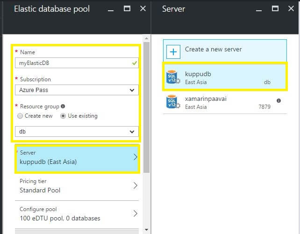This screenshot has width=300, height=234.
Task: Open the Azure Pass subscription dropdown
Action: point(77,90)
